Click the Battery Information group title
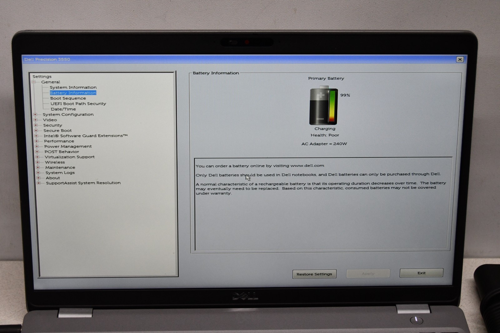500x333 pixels. coord(216,73)
